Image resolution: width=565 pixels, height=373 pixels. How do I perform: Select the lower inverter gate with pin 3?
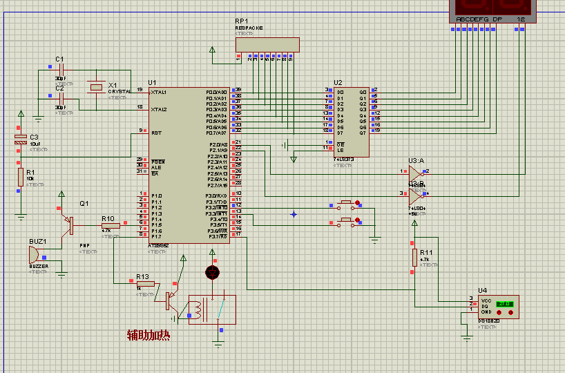click(415, 196)
